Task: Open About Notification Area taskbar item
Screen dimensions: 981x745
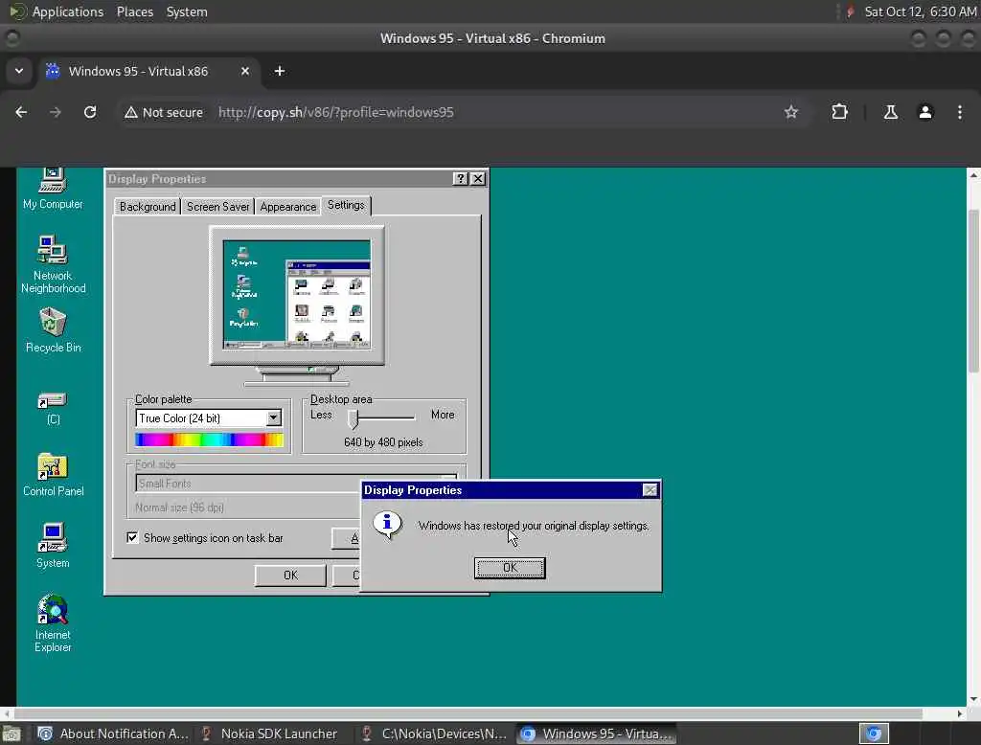Action: pyautogui.click(x=114, y=734)
